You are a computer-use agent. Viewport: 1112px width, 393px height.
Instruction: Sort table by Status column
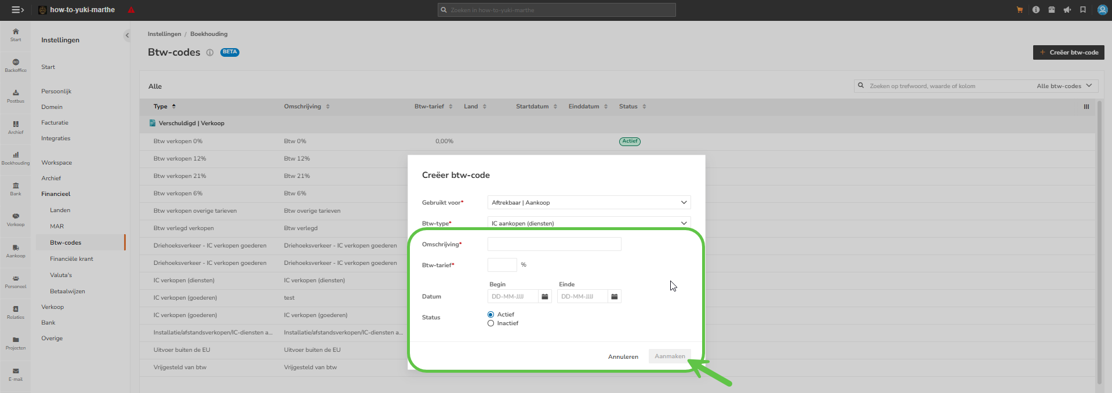(x=633, y=107)
